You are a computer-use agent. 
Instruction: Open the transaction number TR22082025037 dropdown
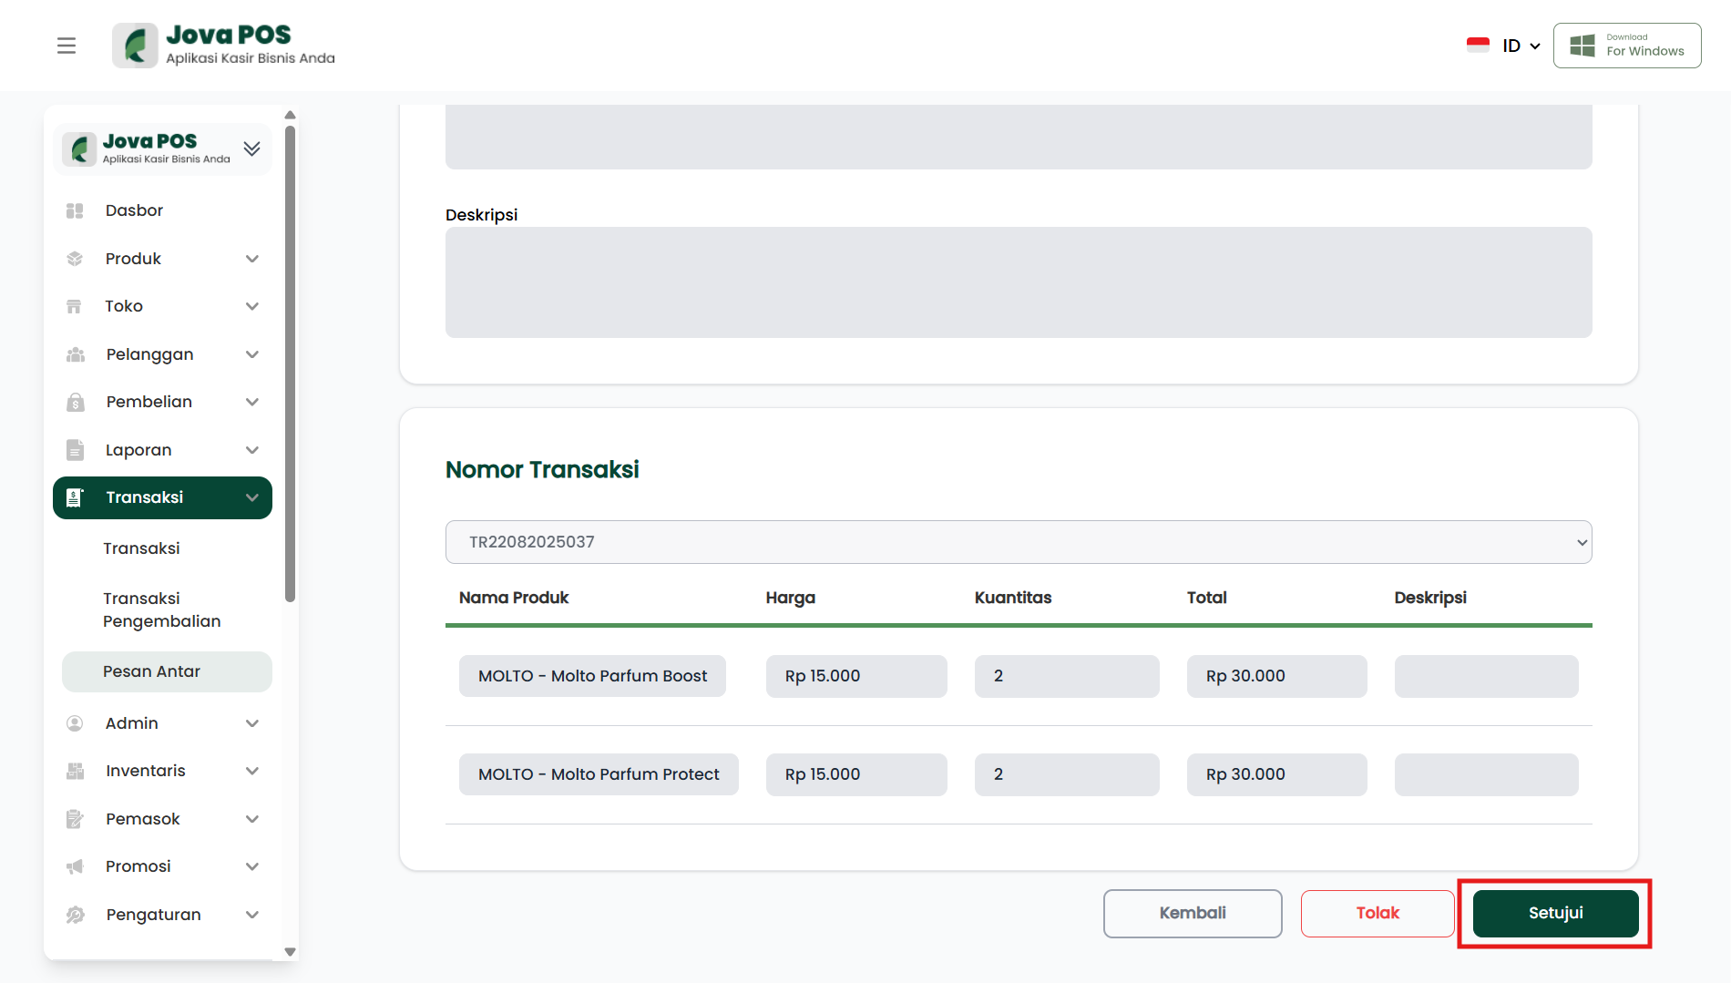click(x=1018, y=542)
